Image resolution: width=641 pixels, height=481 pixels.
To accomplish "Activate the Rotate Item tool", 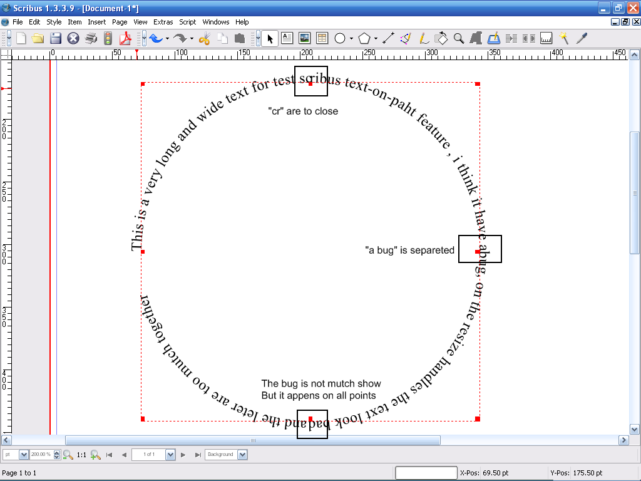I will [441, 38].
